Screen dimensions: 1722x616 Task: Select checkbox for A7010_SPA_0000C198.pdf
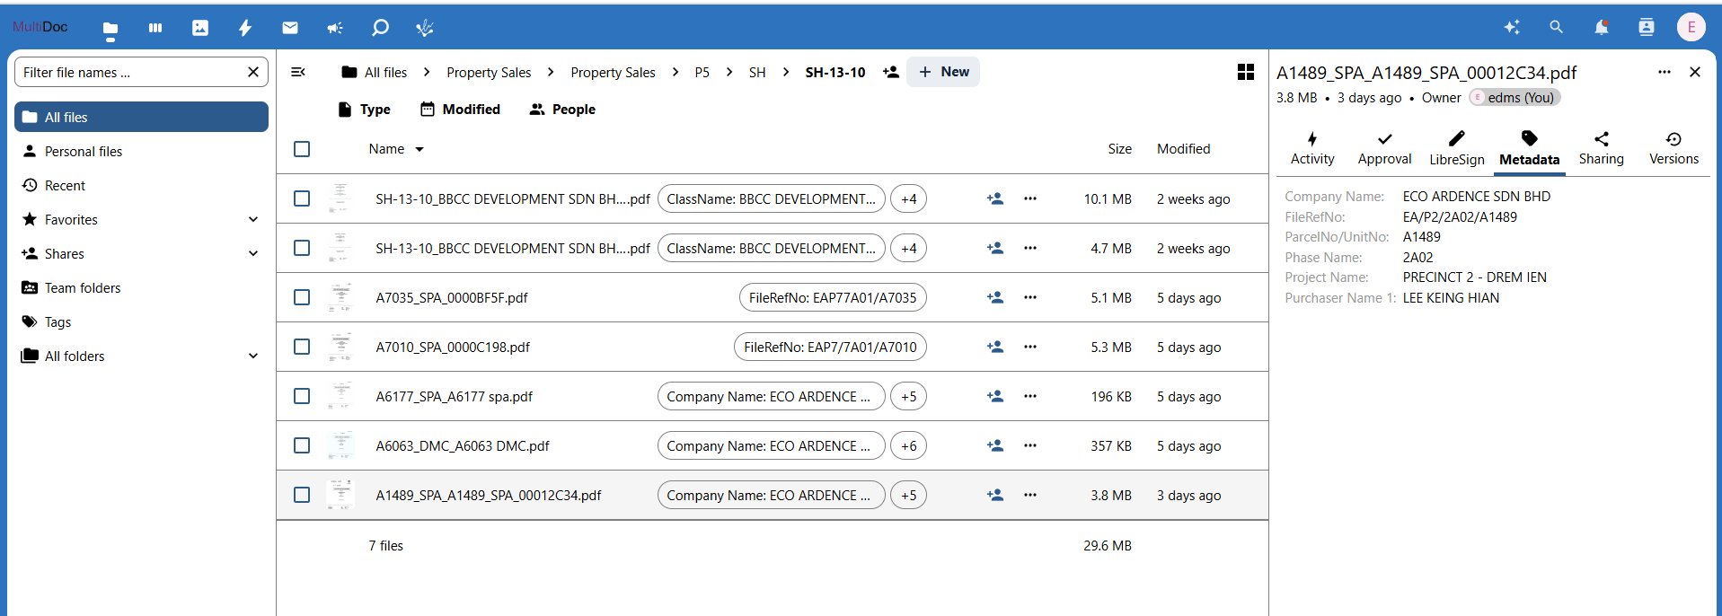pos(302,347)
